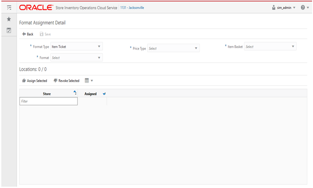Click the Oracle logo

click(x=36, y=8)
